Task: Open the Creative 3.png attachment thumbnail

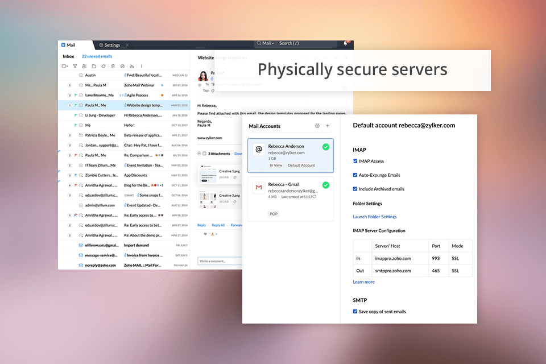Action: tap(207, 199)
